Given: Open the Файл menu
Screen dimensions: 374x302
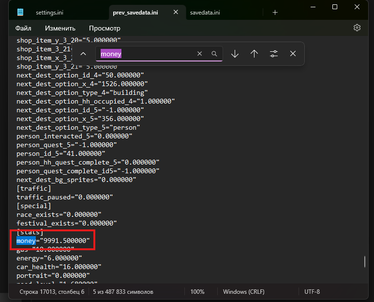Looking at the screenshot, I should pyautogui.click(x=23, y=28).
